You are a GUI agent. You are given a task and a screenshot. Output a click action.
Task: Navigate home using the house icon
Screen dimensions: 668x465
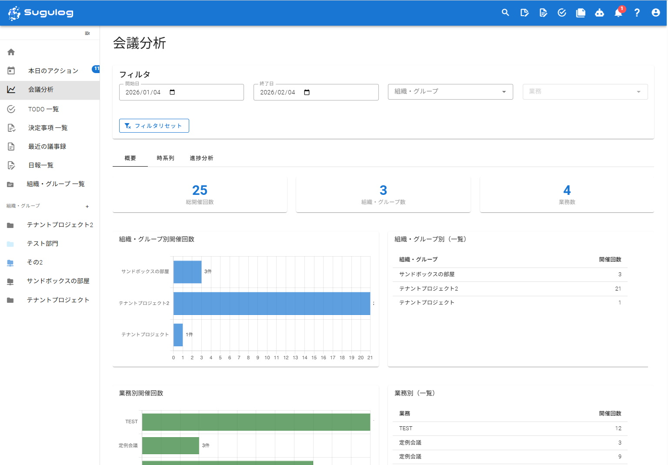[10, 52]
